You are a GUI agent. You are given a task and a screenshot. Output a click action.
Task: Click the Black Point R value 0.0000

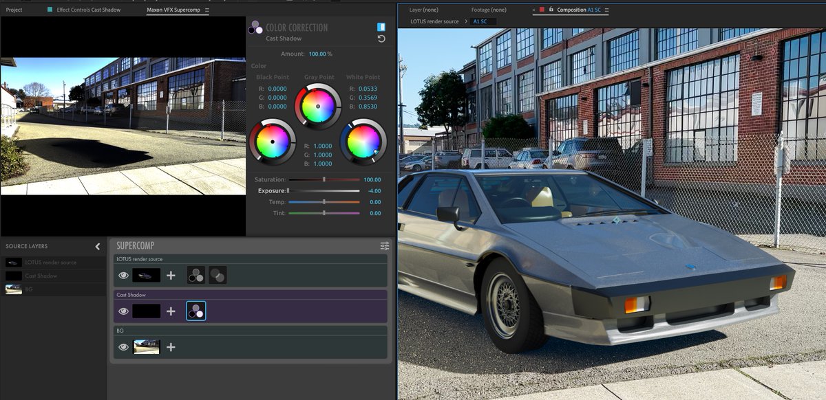[x=277, y=89]
